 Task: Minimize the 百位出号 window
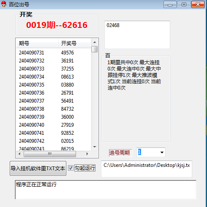click(170, 5)
